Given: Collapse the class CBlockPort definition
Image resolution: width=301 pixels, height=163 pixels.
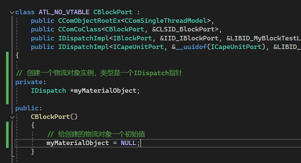Looking at the screenshot, I should click(x=12, y=13).
